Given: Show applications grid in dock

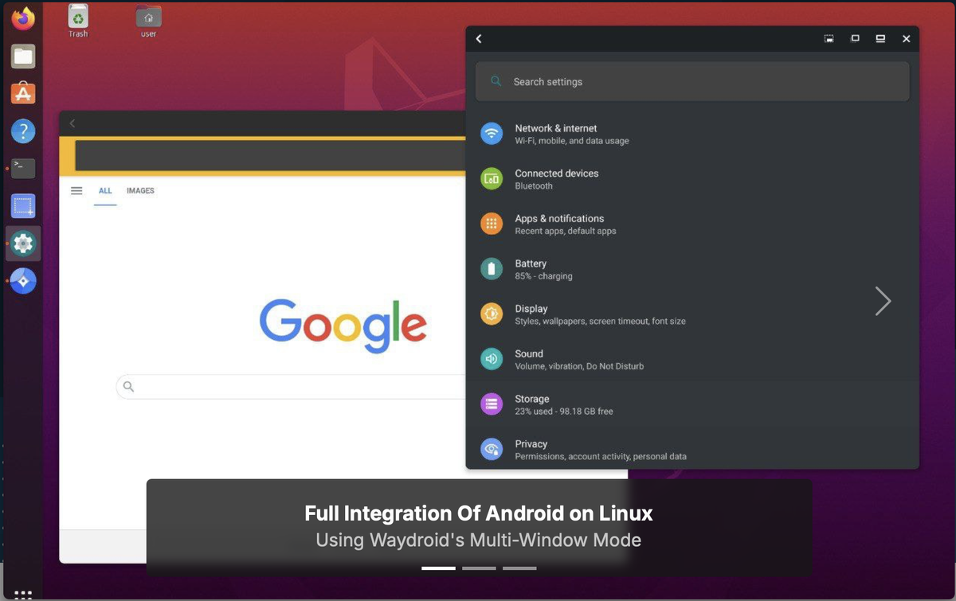Looking at the screenshot, I should (23, 594).
